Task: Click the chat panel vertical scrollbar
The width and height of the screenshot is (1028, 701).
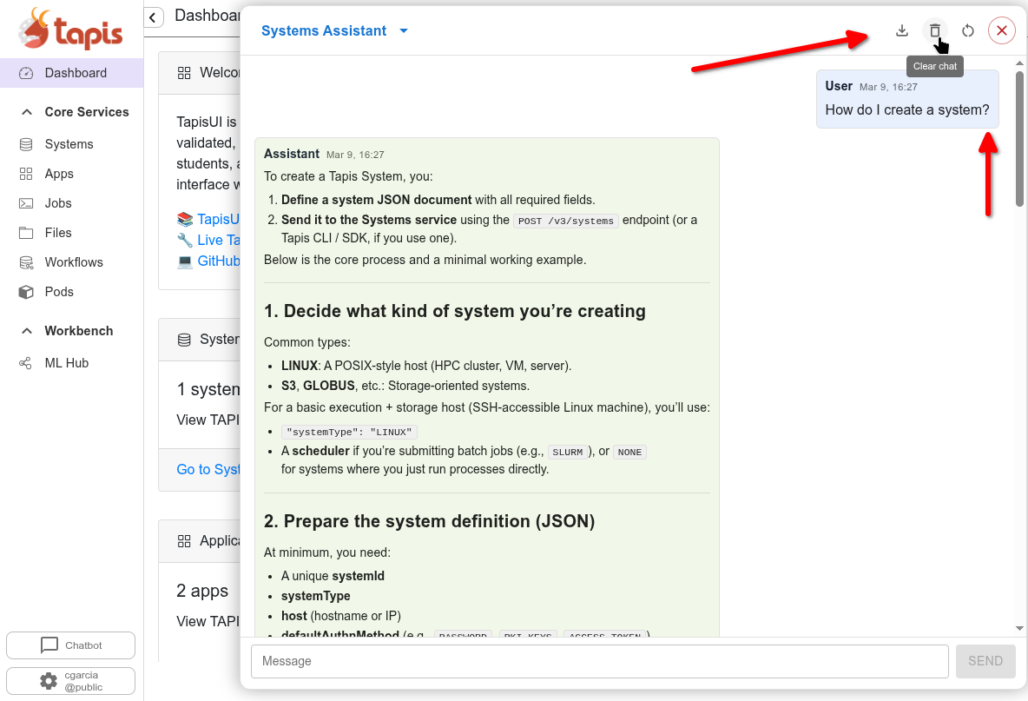Action: click(x=1019, y=139)
